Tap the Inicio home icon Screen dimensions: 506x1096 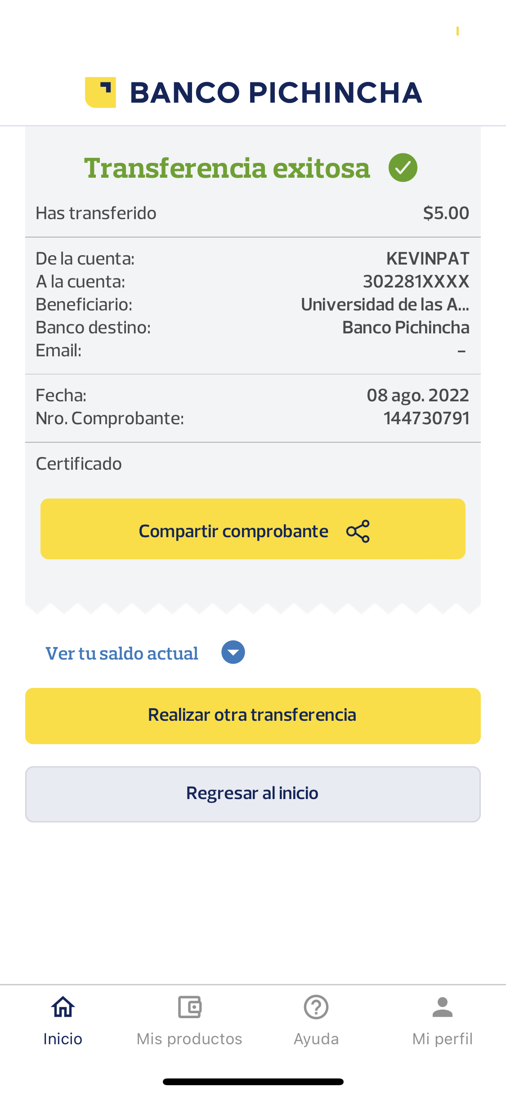[x=63, y=1007]
